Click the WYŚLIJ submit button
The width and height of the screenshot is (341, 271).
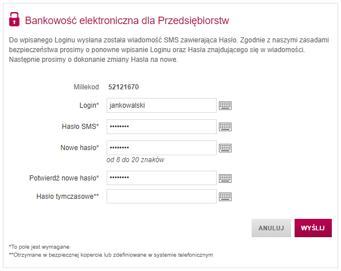313,228
